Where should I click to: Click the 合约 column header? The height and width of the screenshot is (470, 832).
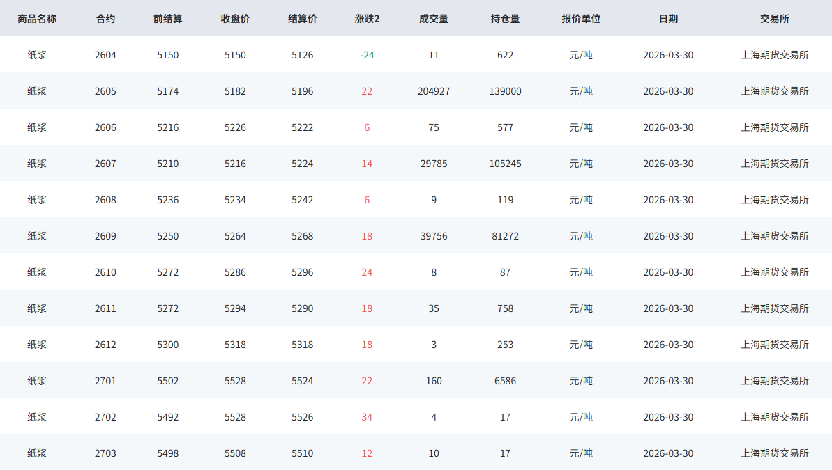pyautogui.click(x=105, y=19)
